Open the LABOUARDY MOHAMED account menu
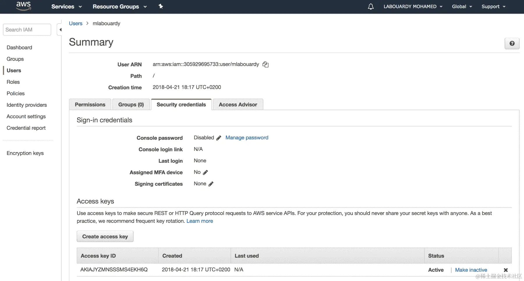 click(x=413, y=7)
